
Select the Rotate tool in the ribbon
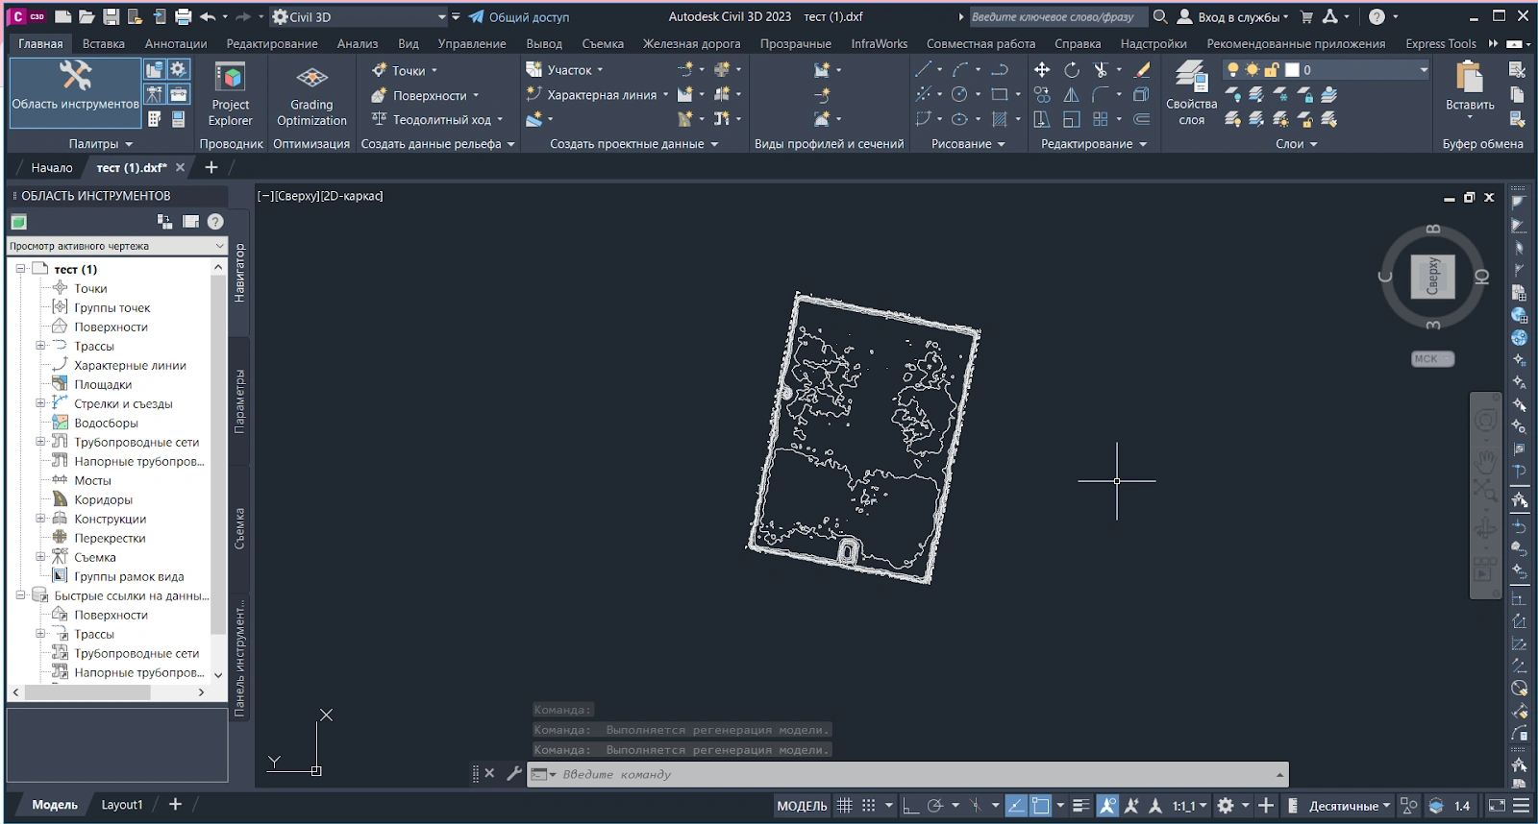point(1072,70)
